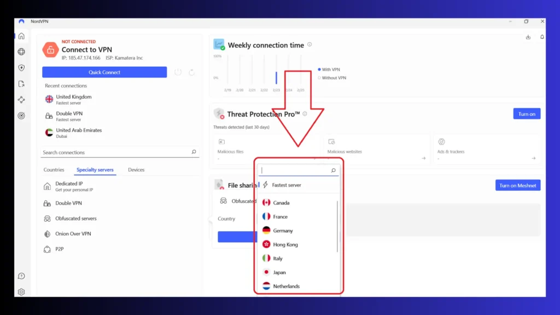
Task: Open the file sharing sidebar icon
Action: tap(21, 84)
